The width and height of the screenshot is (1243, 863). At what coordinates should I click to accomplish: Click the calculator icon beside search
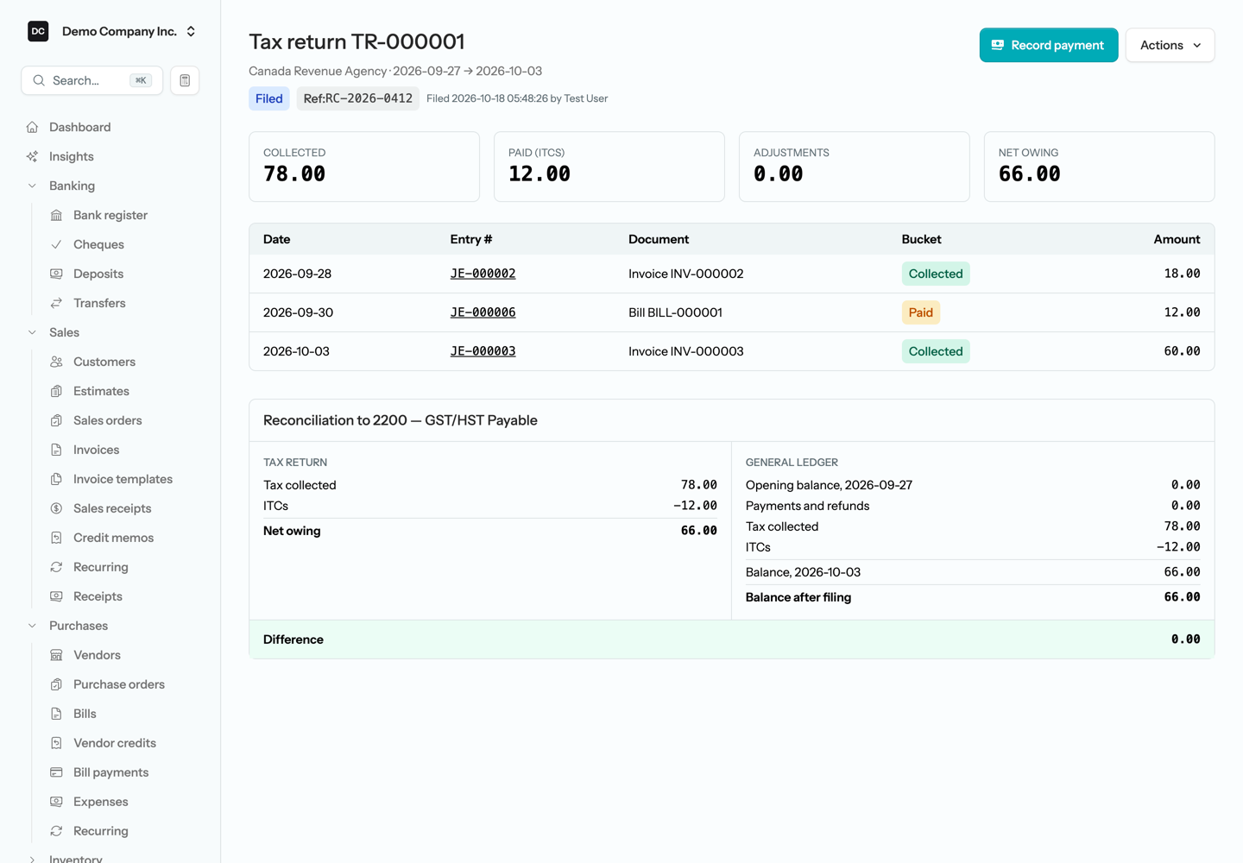tap(185, 80)
